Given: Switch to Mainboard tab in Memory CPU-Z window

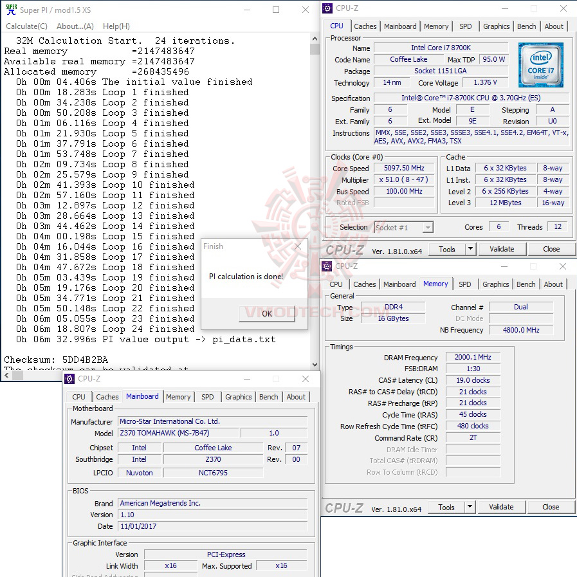Looking at the screenshot, I should (399, 284).
